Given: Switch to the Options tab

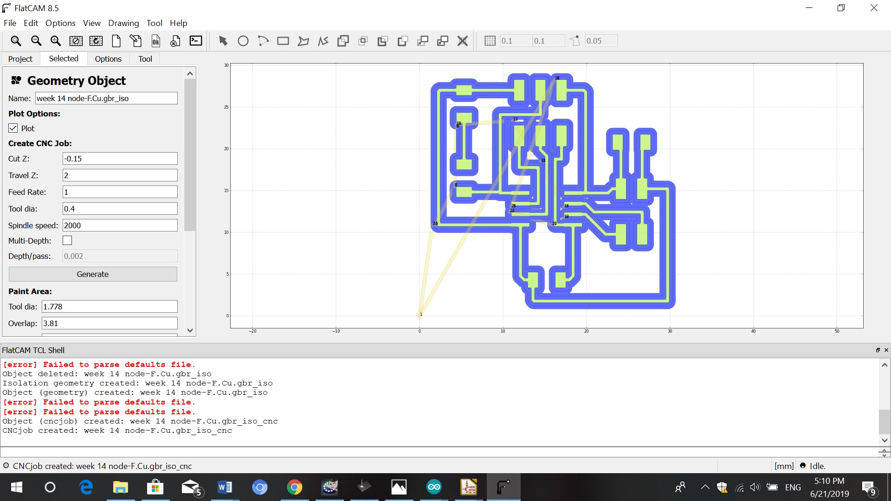Looking at the screenshot, I should tap(108, 59).
